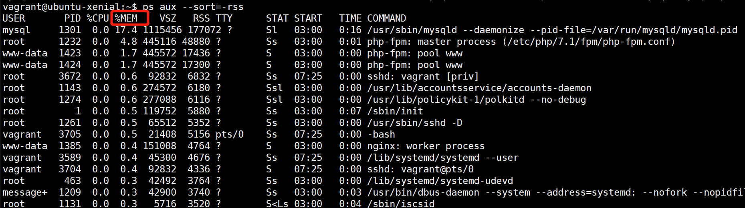Click the pts/0 TTY value
Viewport: 745px width, 208px height.
pyautogui.click(x=230, y=134)
